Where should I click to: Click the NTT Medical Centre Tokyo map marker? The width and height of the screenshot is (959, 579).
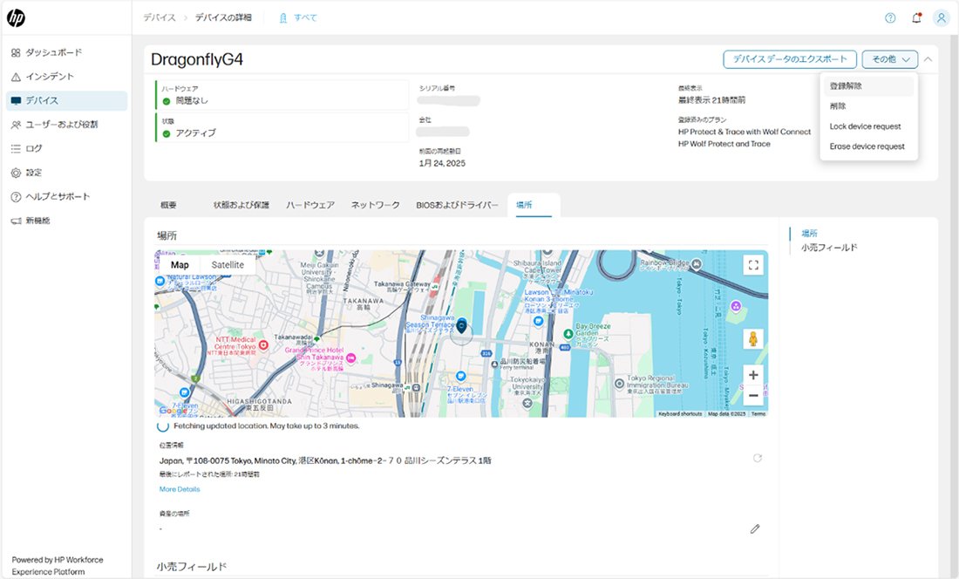click(263, 345)
